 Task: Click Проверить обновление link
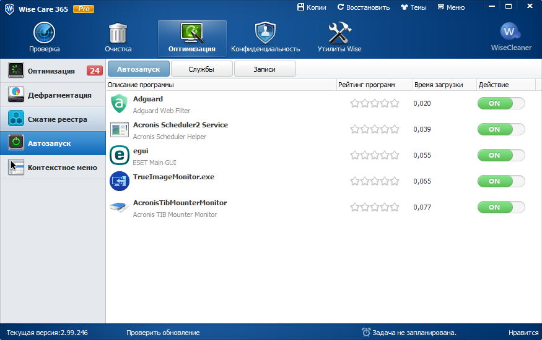tap(163, 333)
